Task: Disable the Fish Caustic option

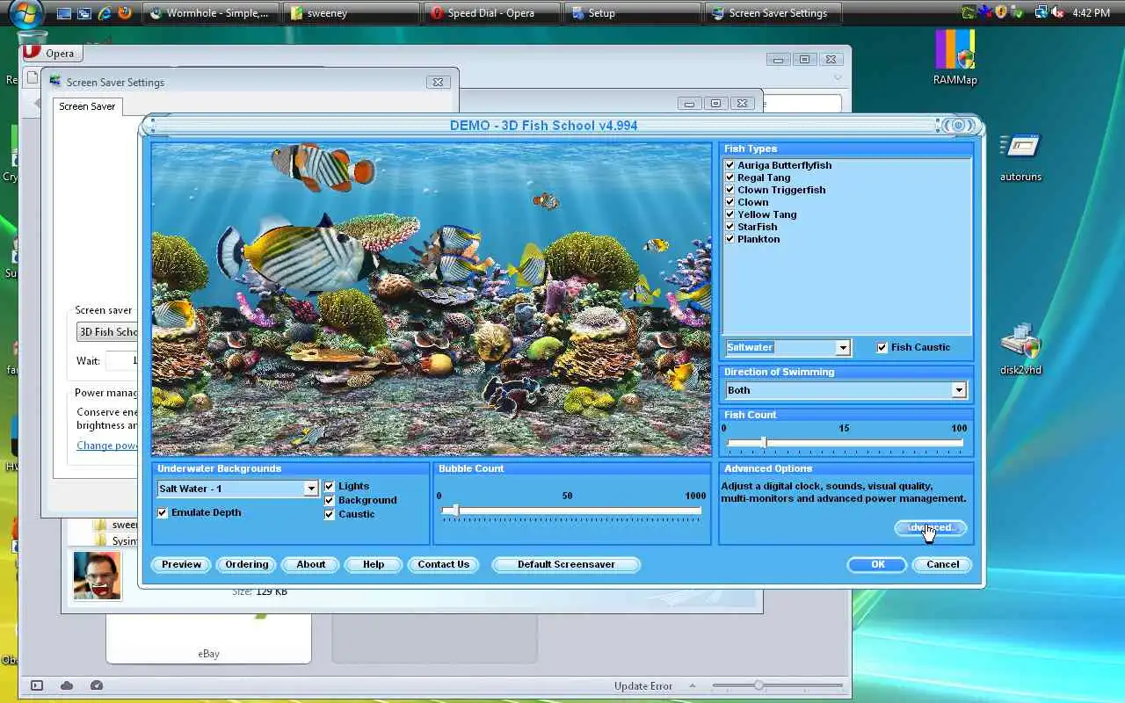Action: click(x=882, y=347)
